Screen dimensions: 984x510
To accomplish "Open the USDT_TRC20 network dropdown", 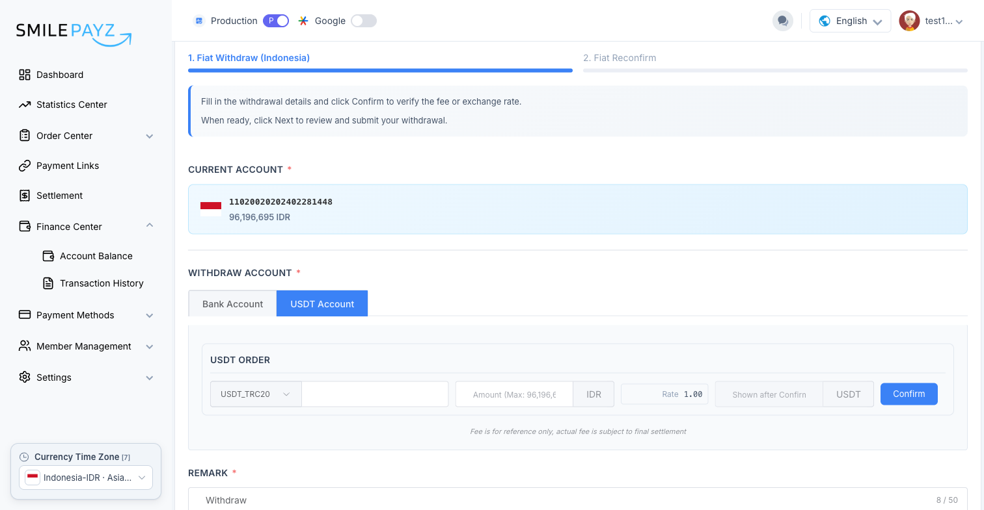I will (256, 394).
